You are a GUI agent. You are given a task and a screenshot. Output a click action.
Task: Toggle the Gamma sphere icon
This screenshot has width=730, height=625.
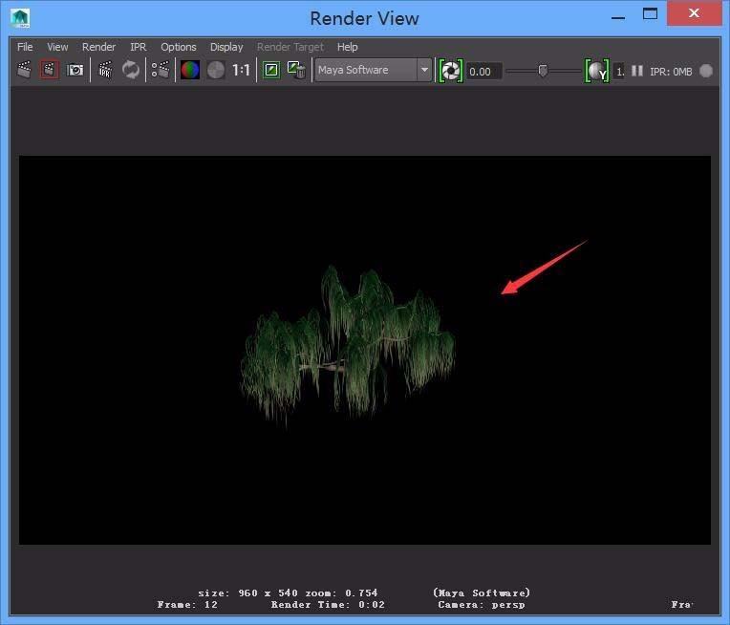click(x=597, y=71)
